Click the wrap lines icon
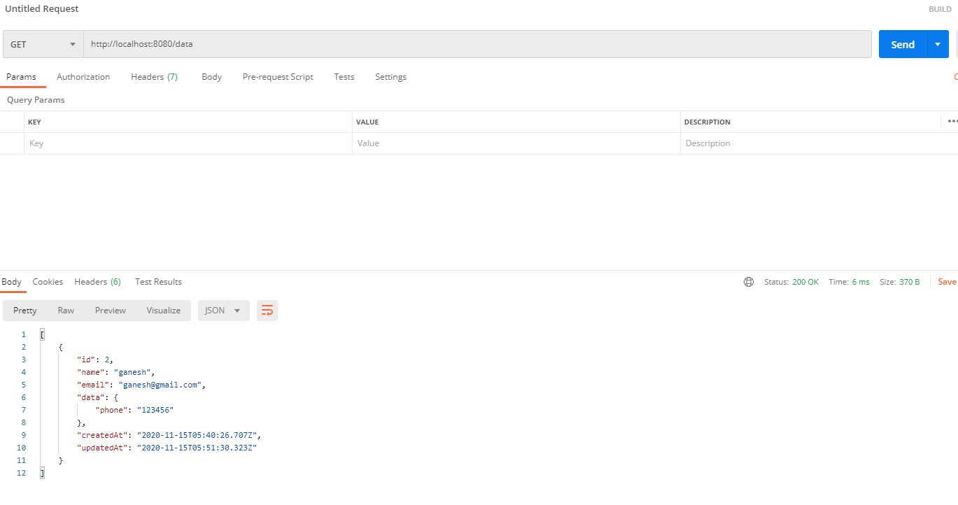 (x=267, y=311)
